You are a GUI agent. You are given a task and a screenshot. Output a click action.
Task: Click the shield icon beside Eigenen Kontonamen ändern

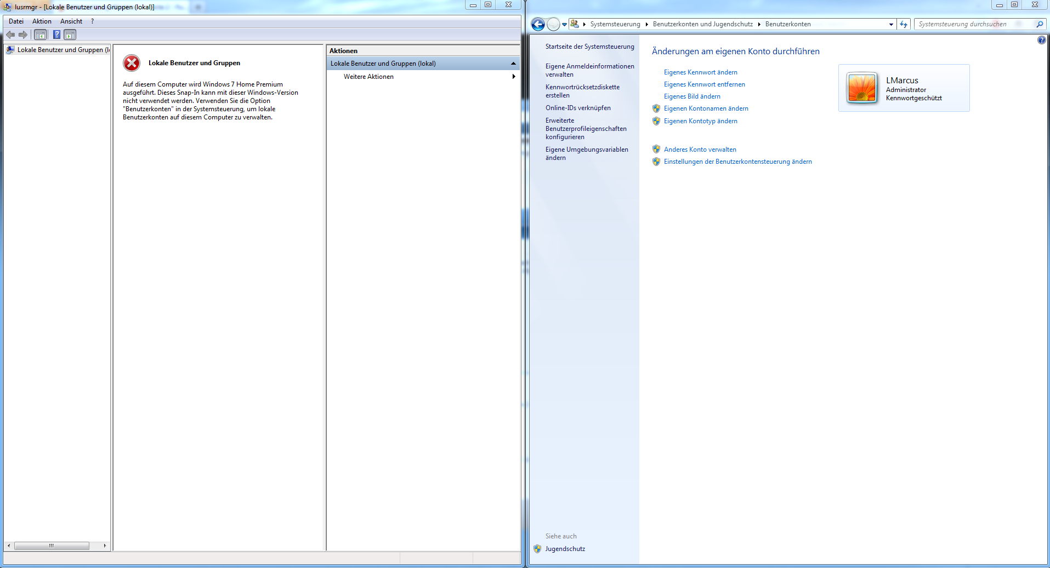pos(656,108)
